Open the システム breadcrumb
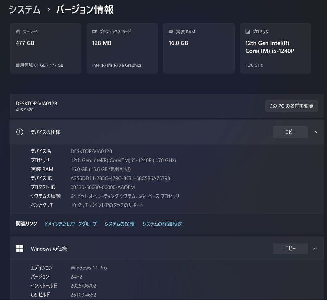 [x=24, y=9]
